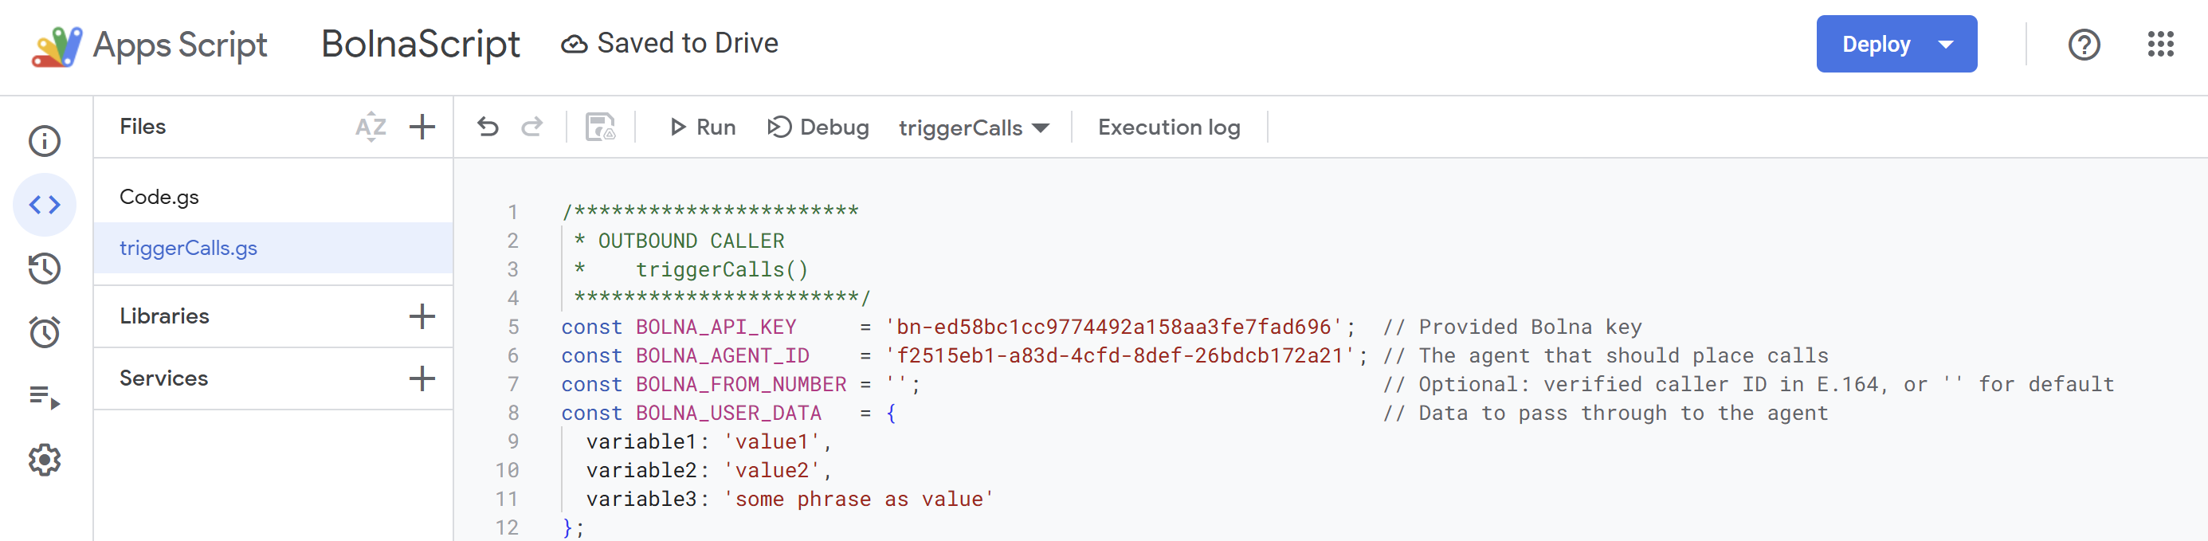Switch to the Editor view

point(45,205)
